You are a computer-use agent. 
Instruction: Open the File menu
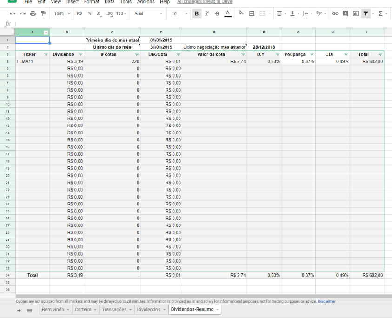point(28,2)
